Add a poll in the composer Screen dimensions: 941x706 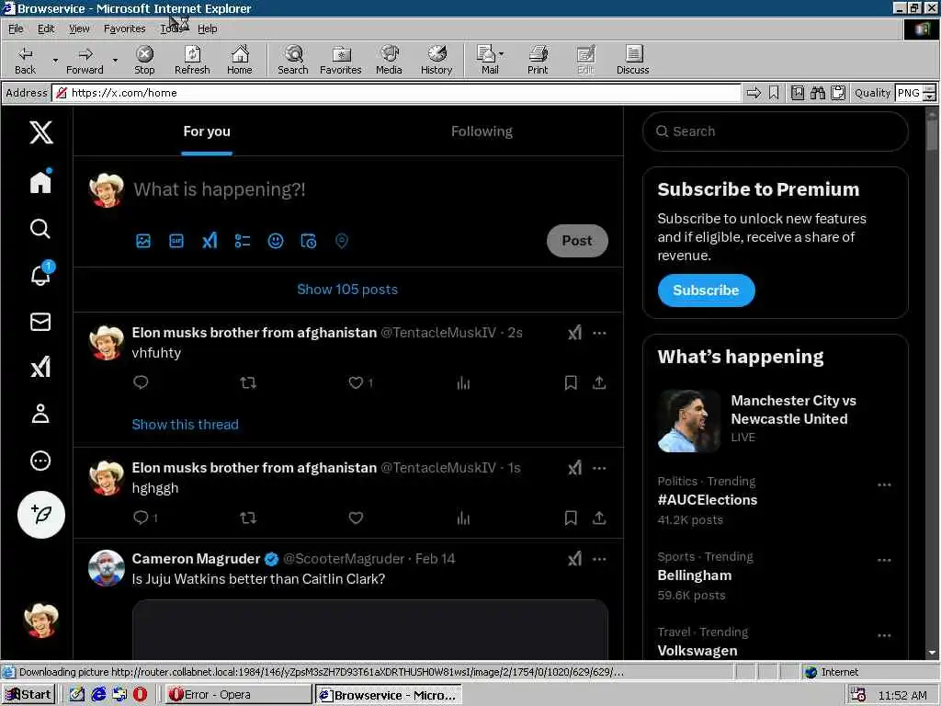[x=243, y=241]
